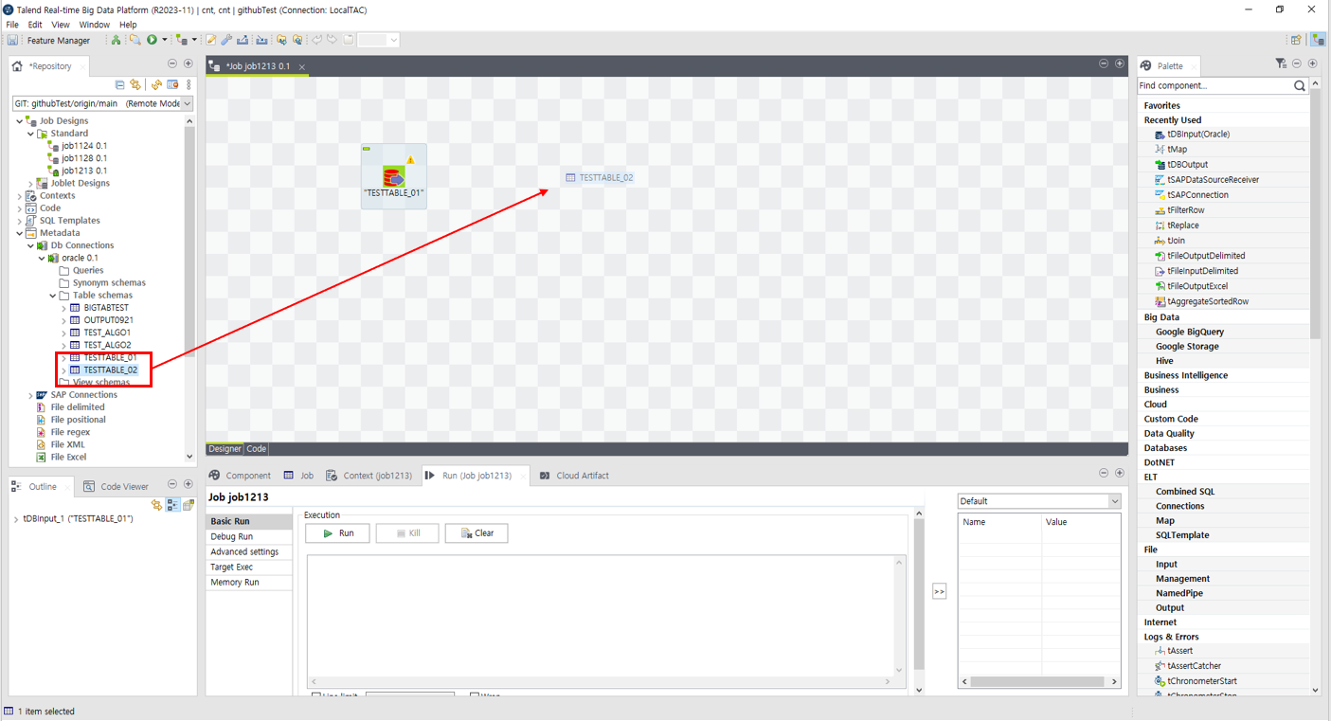Collapse the Metadata tree node
Image resolution: width=1331 pixels, height=721 pixels.
[x=20, y=233]
